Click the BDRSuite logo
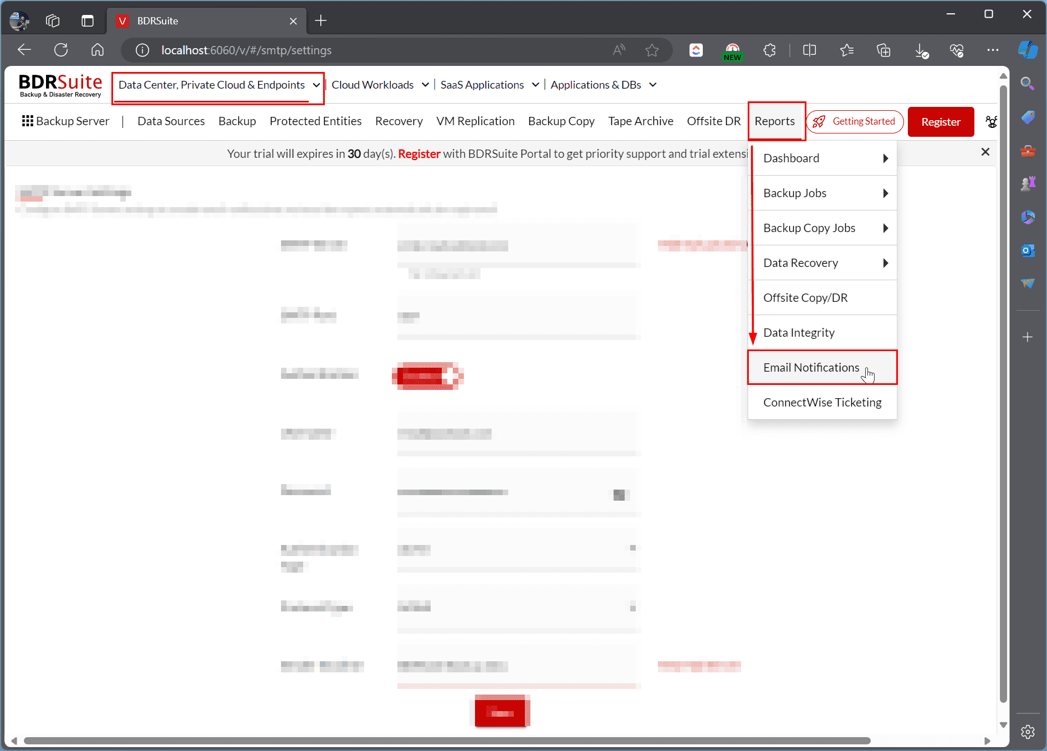 (x=60, y=85)
